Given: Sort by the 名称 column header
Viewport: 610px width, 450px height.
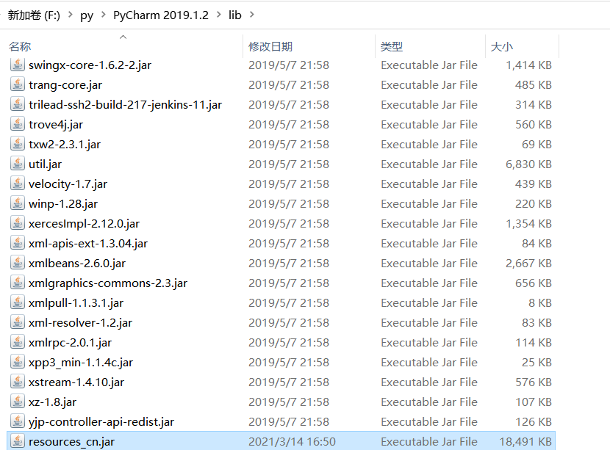Looking at the screenshot, I should 20,47.
